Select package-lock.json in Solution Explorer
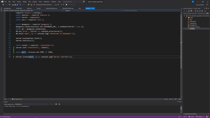Image resolution: width=210 pixels, height=118 pixels. pyautogui.click(x=195, y=27)
